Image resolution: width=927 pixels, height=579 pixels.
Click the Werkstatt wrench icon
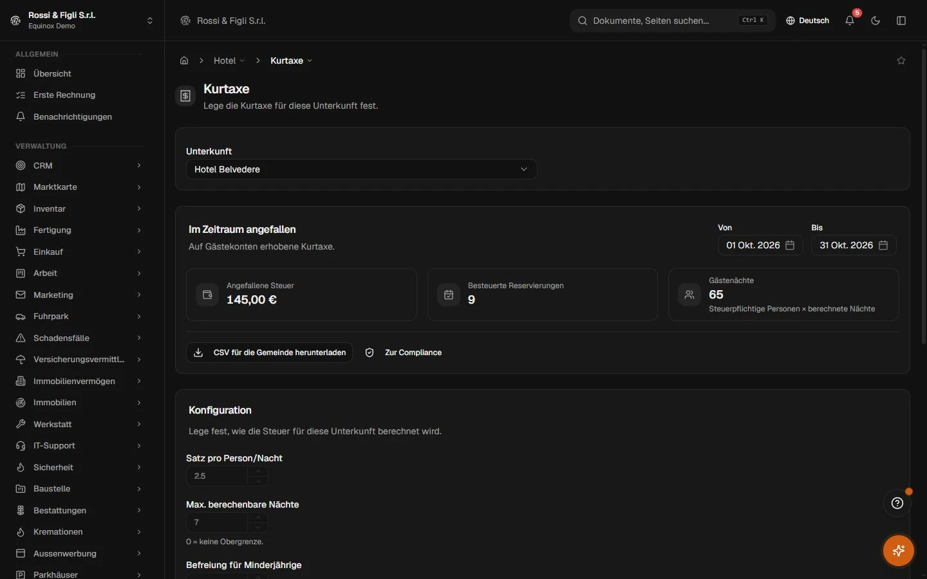21,424
